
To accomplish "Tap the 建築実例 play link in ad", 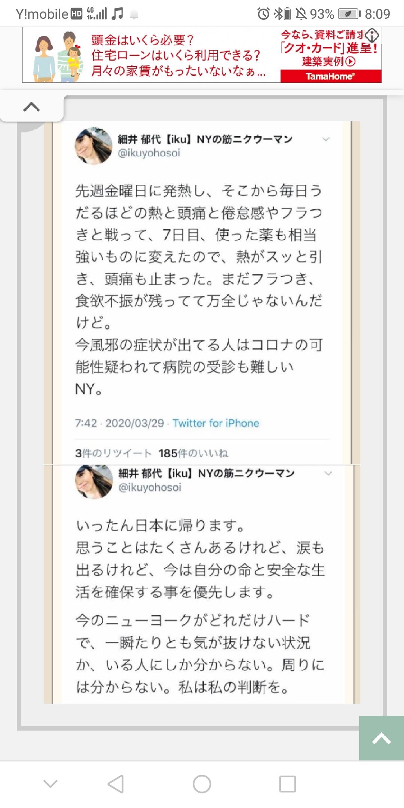I will click(x=329, y=61).
